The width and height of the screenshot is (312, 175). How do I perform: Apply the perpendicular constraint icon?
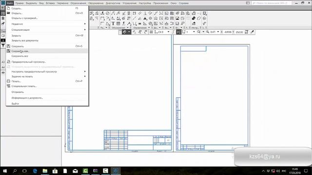[x=145, y=13]
